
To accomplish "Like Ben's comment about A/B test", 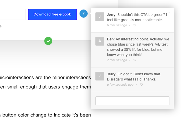I will point(135,60).
